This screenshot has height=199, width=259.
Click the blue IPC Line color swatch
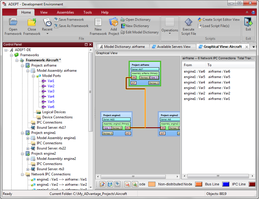[225, 184]
